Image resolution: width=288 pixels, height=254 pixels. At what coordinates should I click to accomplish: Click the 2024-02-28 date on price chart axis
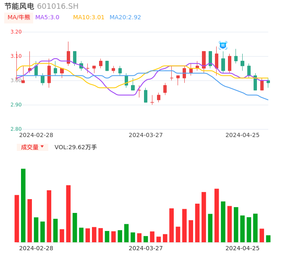click(x=36, y=135)
